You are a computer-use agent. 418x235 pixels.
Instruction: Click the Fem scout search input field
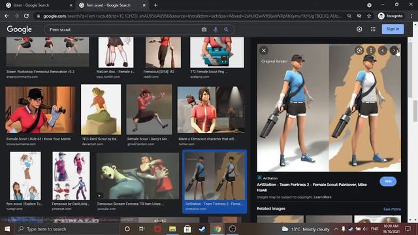[123, 29]
